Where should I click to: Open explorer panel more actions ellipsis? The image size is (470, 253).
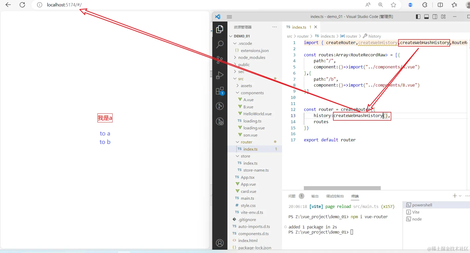point(275,27)
